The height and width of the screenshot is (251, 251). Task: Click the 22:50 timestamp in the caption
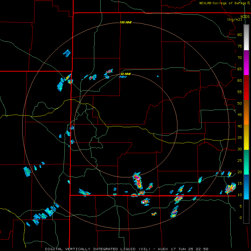(201, 249)
